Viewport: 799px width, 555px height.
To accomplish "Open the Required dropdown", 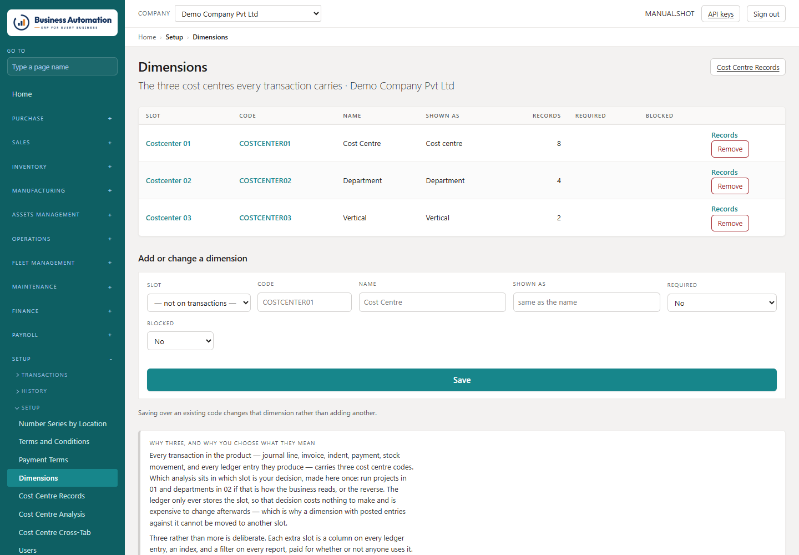I will pos(722,303).
